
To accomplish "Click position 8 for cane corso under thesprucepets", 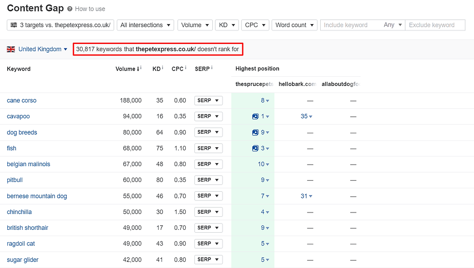I will tap(265, 100).
